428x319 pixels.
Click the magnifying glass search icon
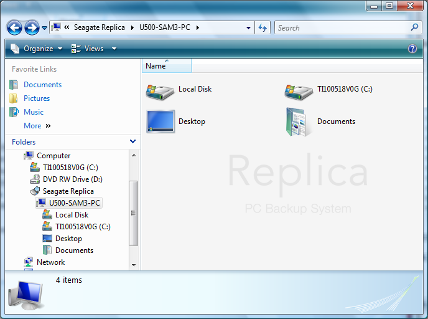414,27
